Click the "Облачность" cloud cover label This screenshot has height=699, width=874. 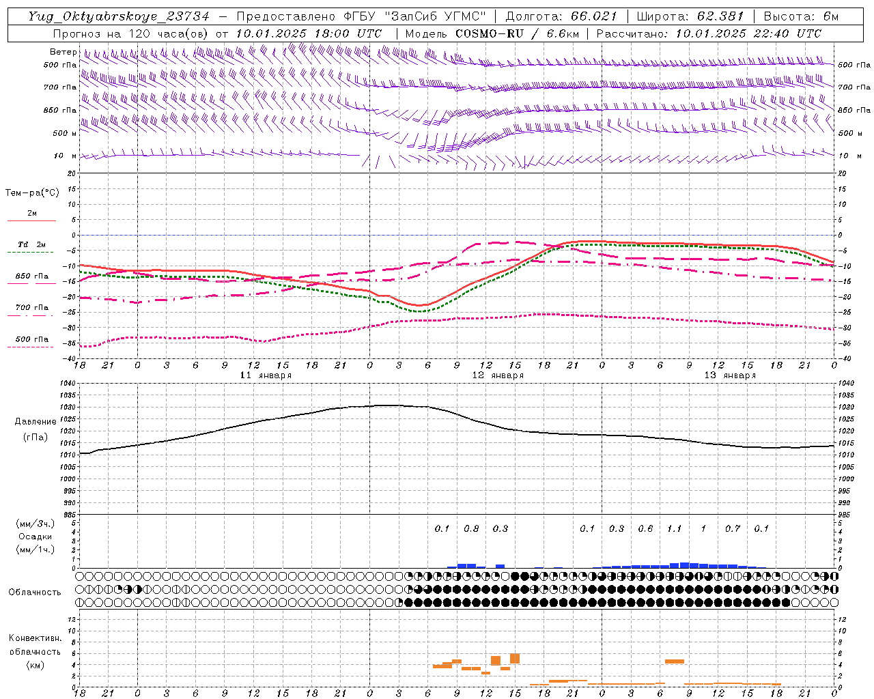point(35,593)
